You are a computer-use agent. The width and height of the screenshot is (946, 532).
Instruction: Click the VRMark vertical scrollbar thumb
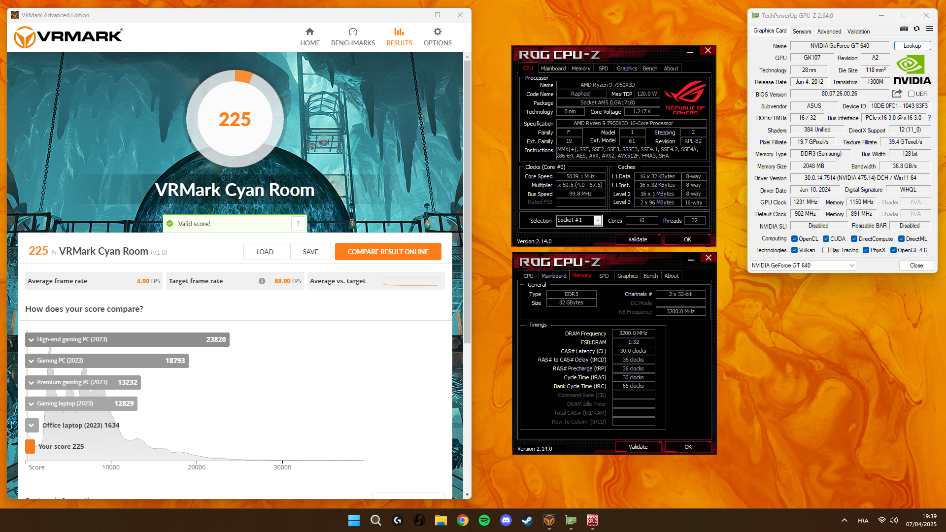pos(467,202)
